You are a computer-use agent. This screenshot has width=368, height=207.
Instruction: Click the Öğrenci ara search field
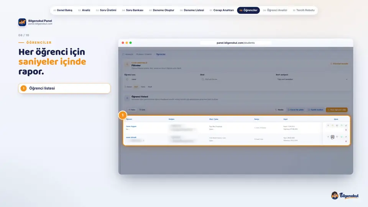[161, 79]
